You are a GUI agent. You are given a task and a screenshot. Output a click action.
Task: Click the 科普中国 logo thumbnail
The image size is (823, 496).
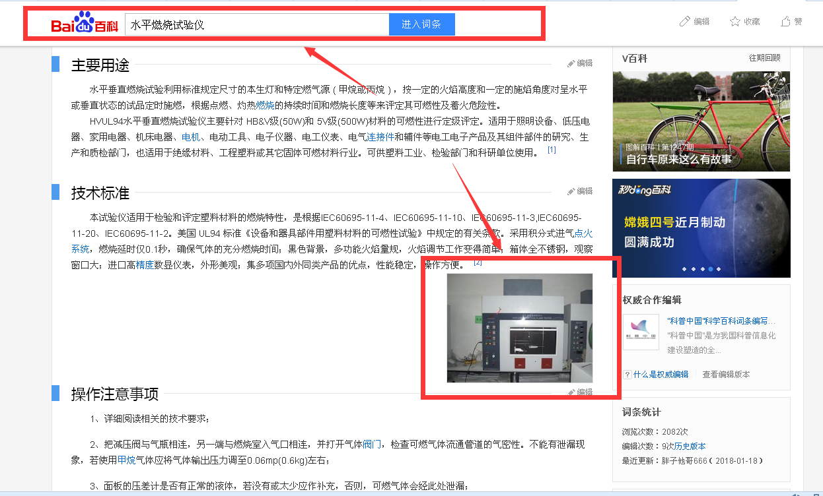[641, 332]
